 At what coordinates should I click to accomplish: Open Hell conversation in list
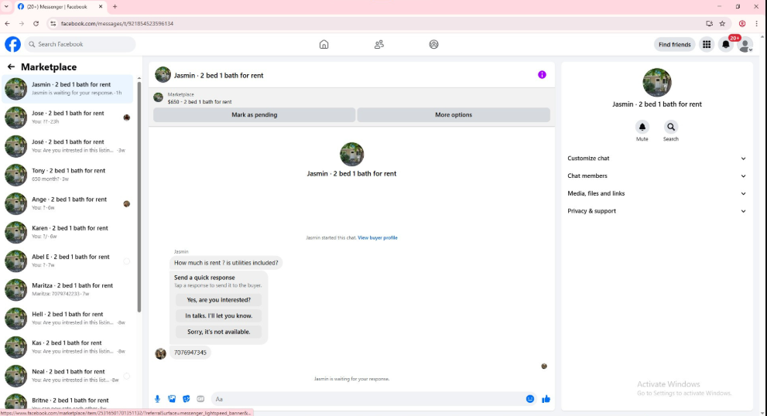67,319
